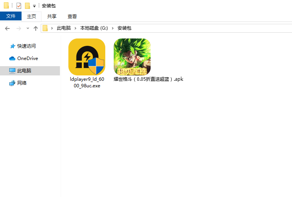Screen dimensions: 292x197
Task: Expand chevron after 本地磁盘 (G:) in address bar
Action: [x=113, y=28]
